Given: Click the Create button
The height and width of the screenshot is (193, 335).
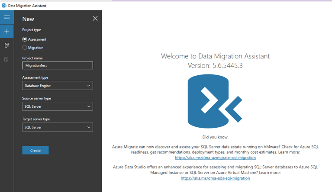Looking at the screenshot, I should (35, 150).
